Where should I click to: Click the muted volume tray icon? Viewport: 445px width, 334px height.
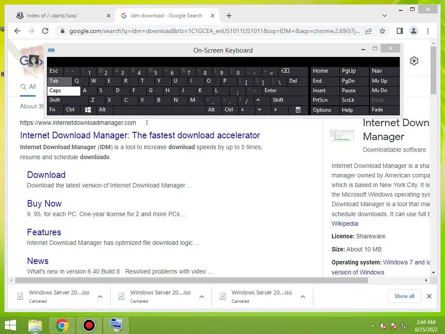coord(383,326)
